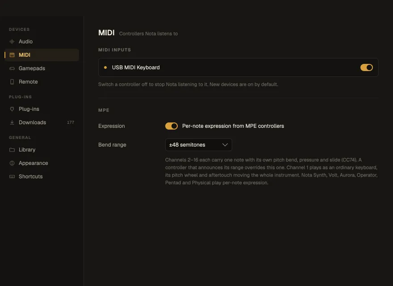Click the 'Expression' label
The width and height of the screenshot is (393, 286).
[x=111, y=126]
